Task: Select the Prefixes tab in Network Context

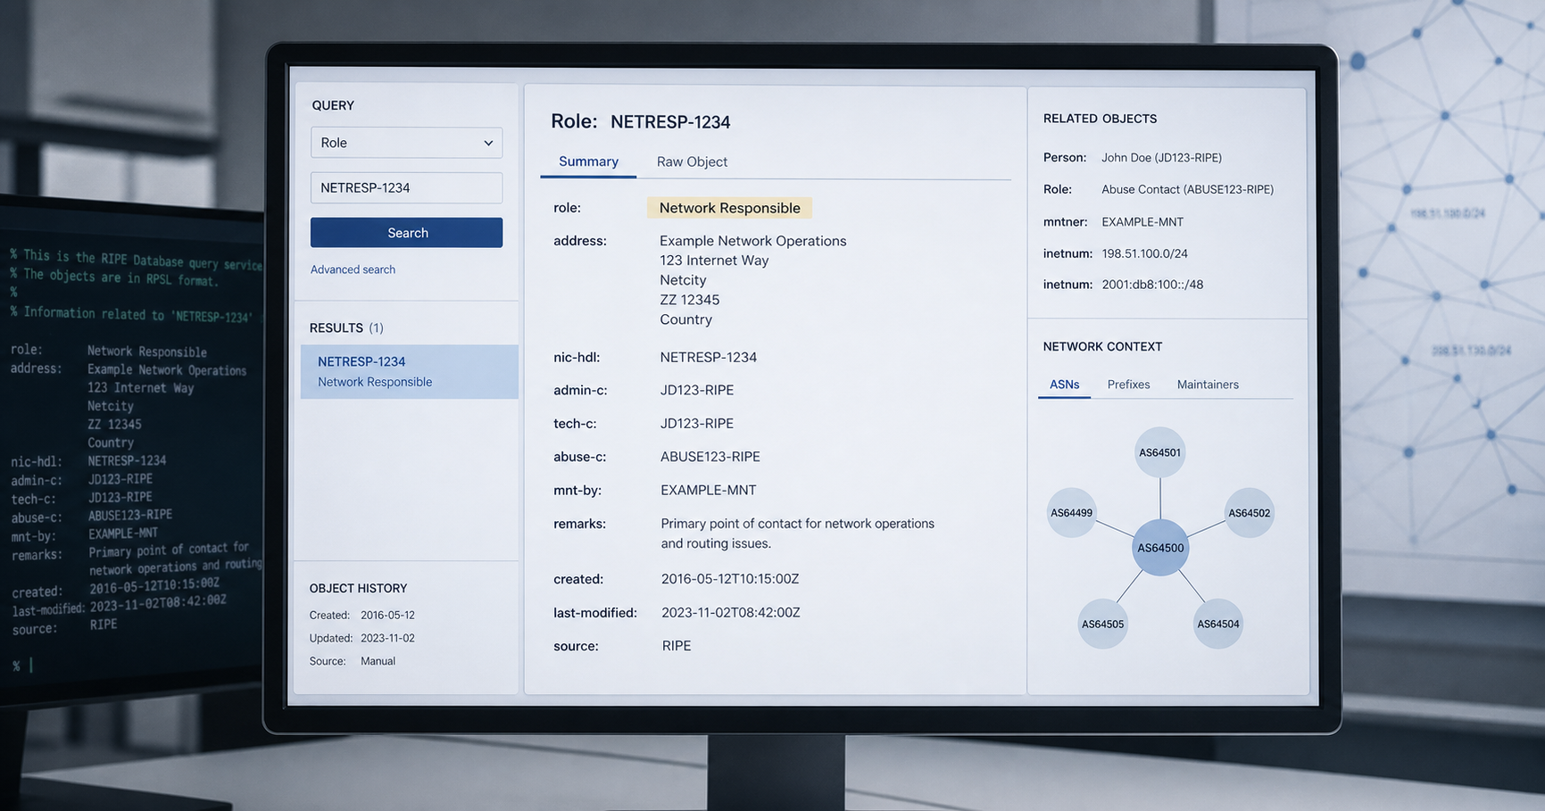Action: point(1128,385)
